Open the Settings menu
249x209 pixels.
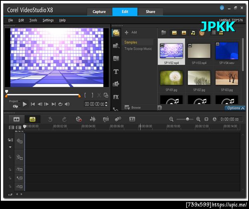point(48,20)
